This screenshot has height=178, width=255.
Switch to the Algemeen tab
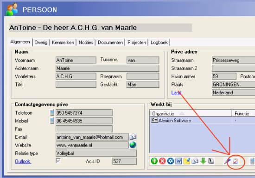20,42
